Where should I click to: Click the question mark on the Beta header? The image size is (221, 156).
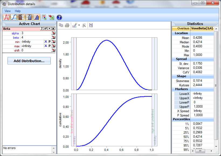point(42,29)
